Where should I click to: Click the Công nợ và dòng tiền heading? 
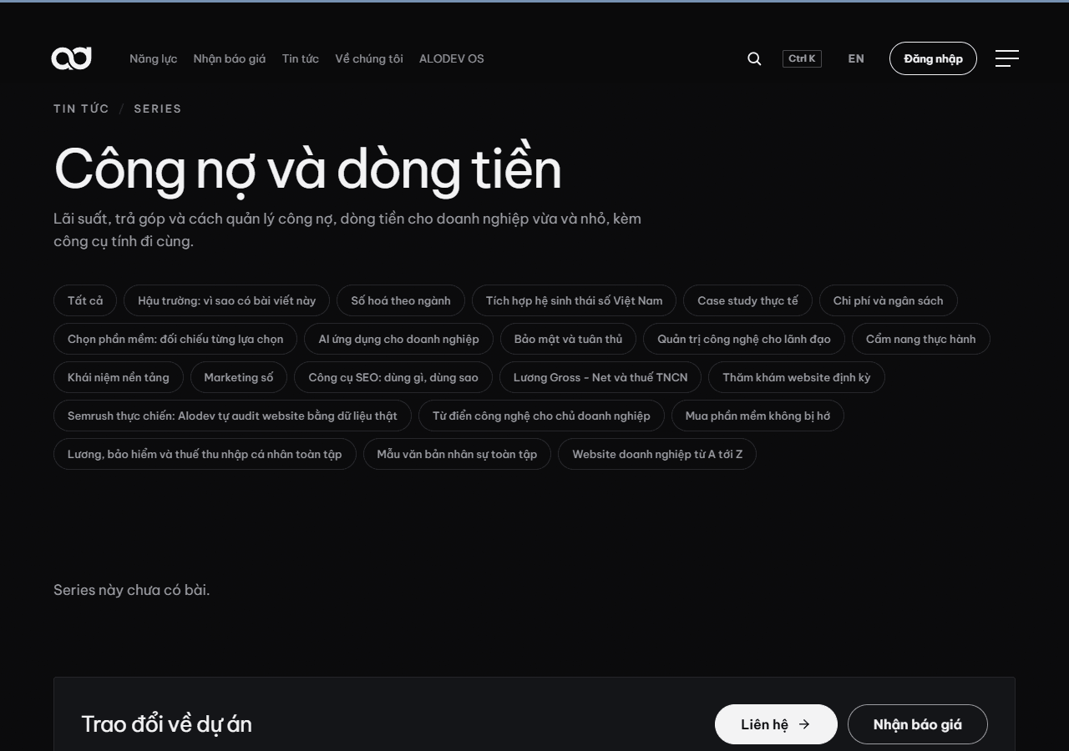pyautogui.click(x=307, y=169)
